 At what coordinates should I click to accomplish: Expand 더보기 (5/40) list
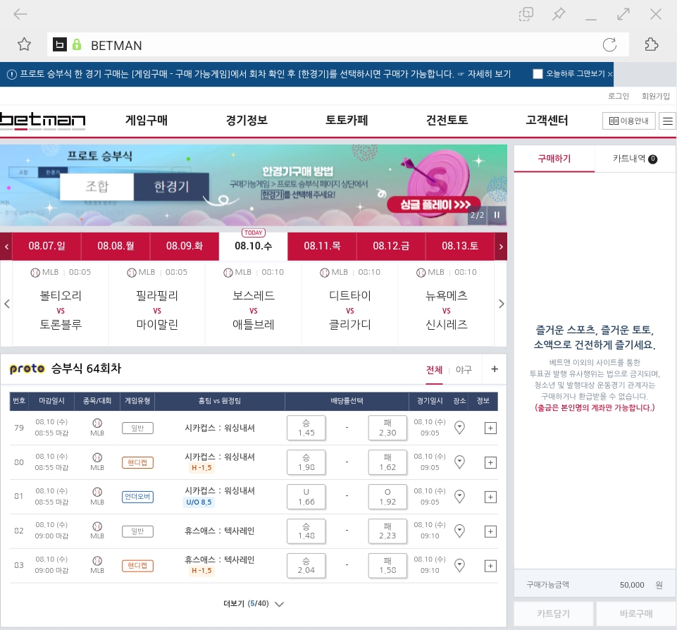253,604
